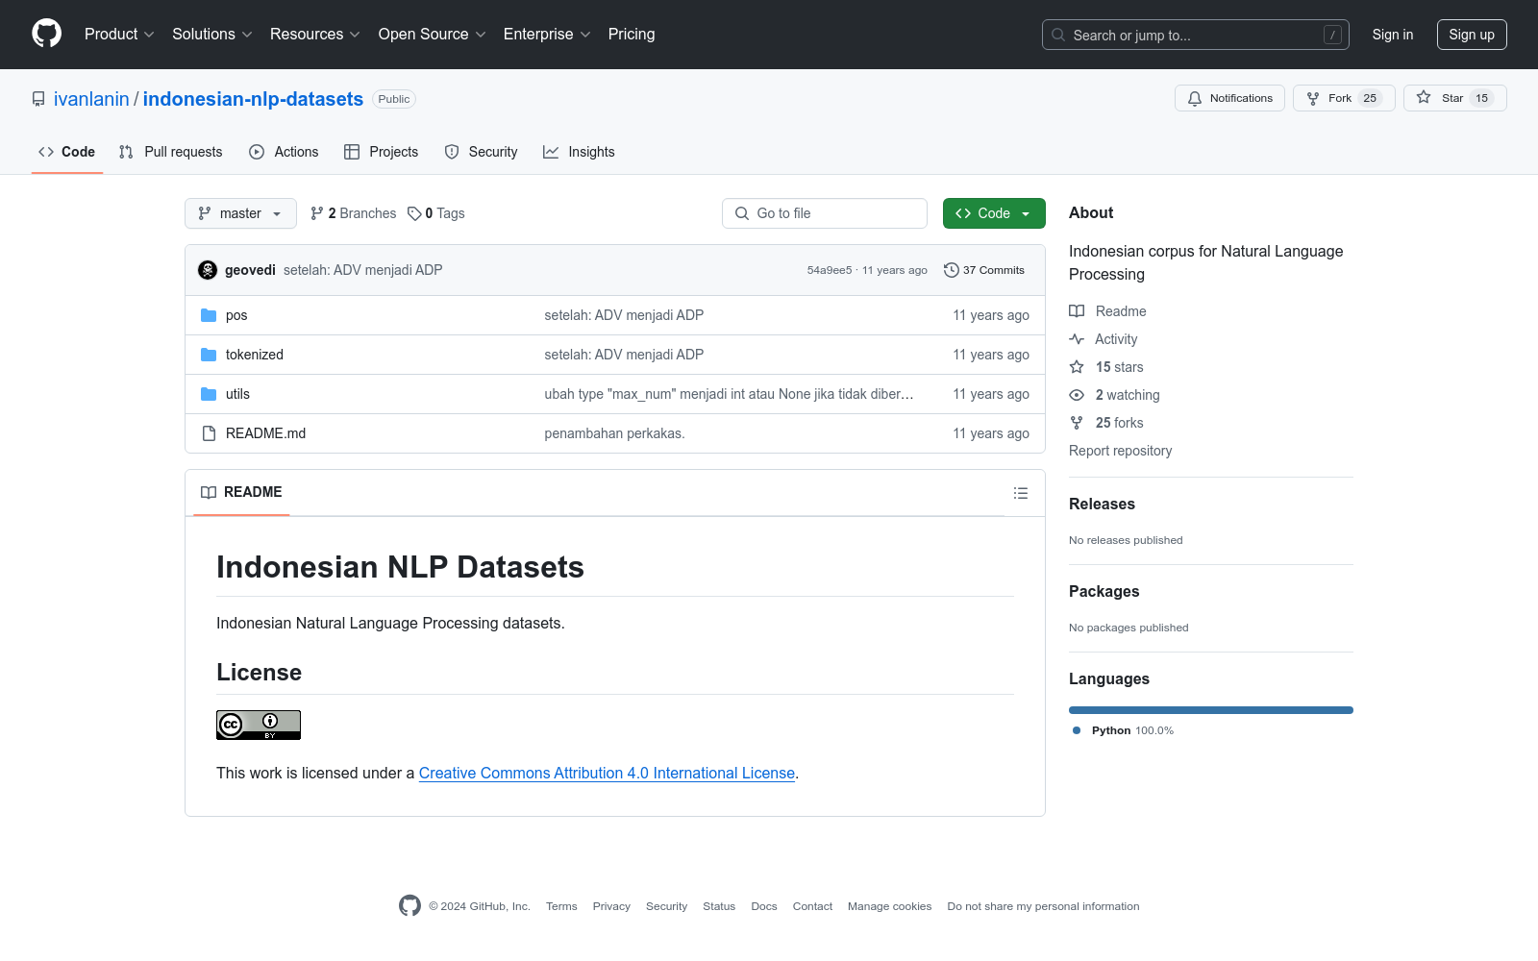Viewport: 1538px width, 961px height.
Task: View 37 Commits history
Action: 984,270
